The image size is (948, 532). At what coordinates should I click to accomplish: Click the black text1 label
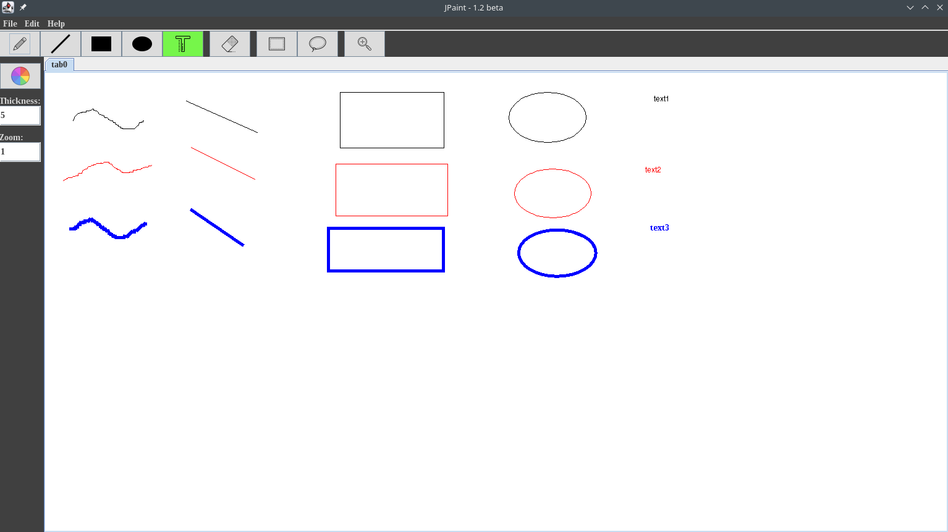pyautogui.click(x=661, y=99)
